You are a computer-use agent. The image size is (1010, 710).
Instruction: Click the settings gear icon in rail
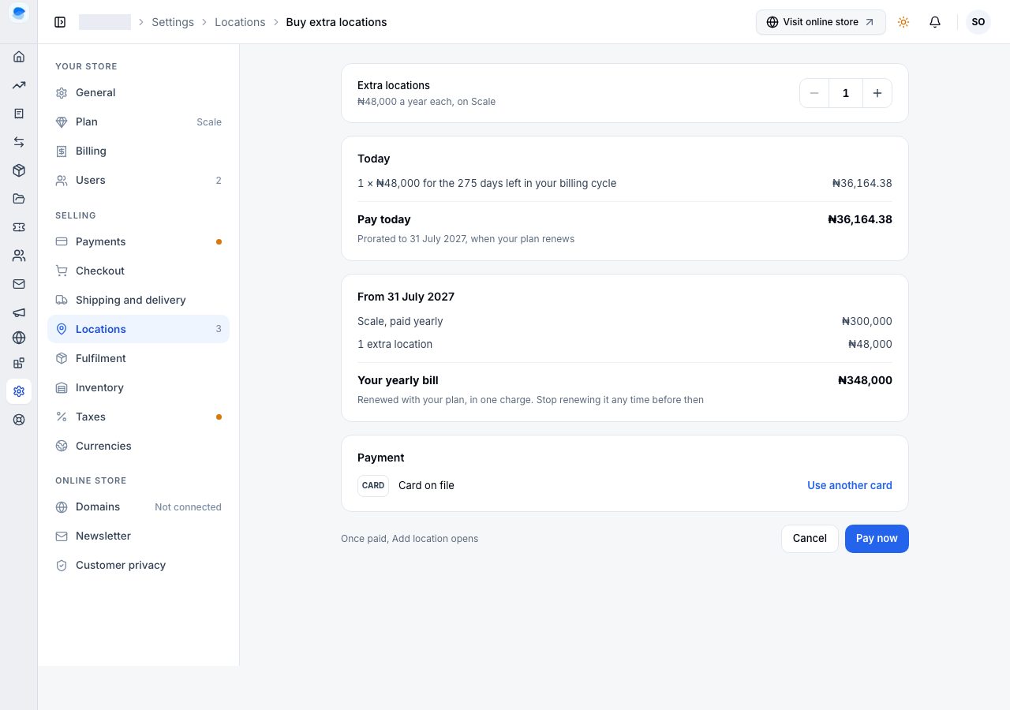point(19,391)
